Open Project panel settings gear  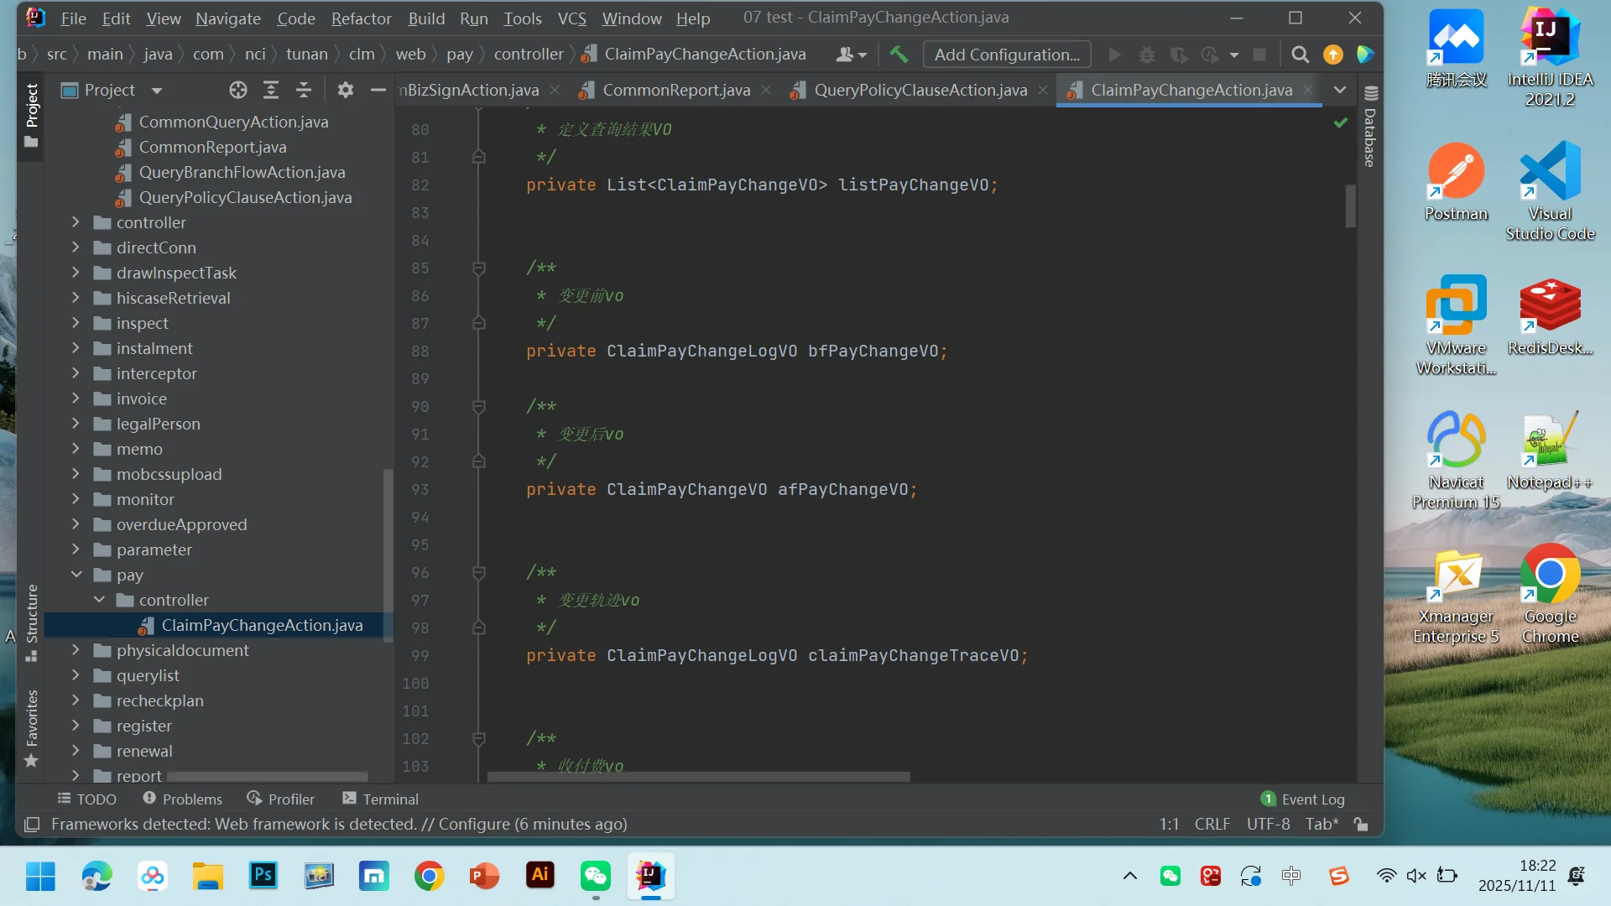345,90
